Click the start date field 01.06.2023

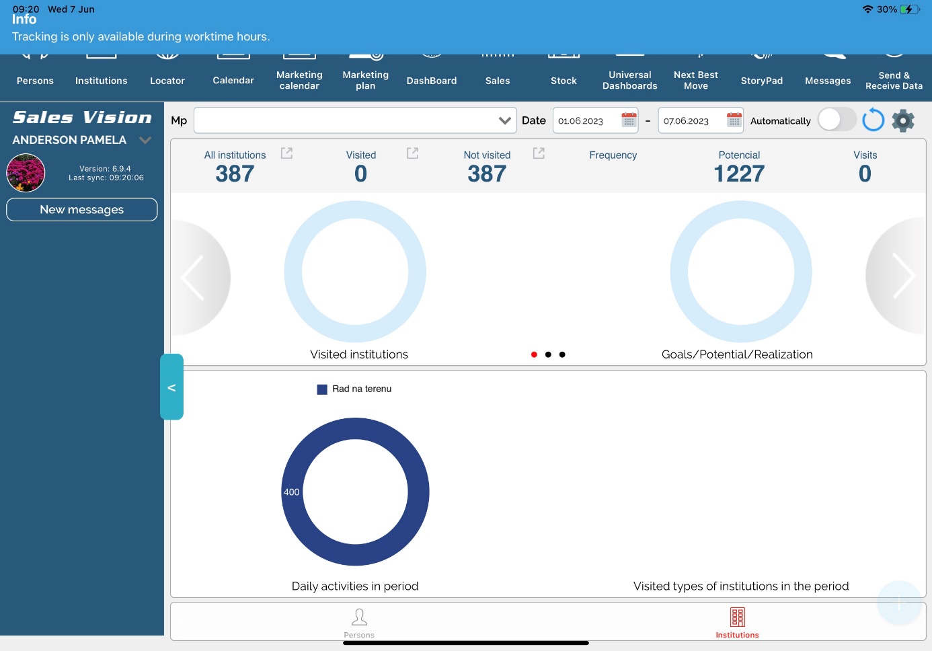584,121
